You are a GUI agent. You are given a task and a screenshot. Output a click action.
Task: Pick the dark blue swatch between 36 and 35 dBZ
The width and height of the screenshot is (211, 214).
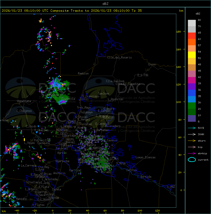(x=192, y=93)
